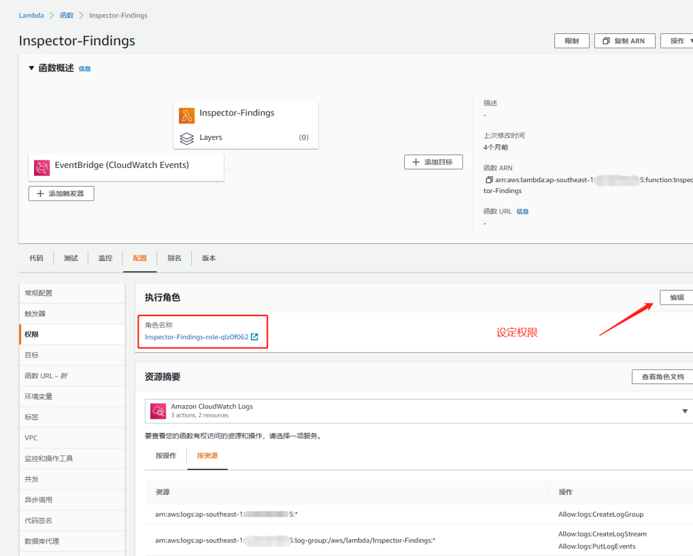Go to the Lambda breadcrumb link
The height and width of the screenshot is (556, 693).
click(31, 15)
